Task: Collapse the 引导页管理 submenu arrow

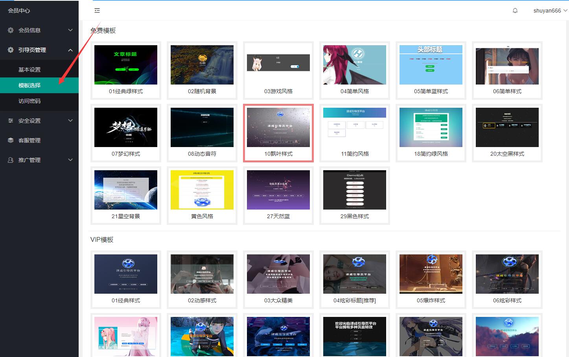Action: (x=70, y=50)
